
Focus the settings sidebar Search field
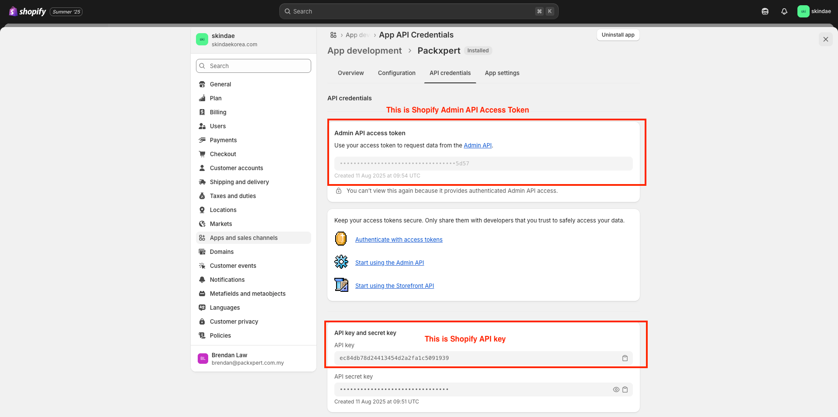(x=254, y=66)
